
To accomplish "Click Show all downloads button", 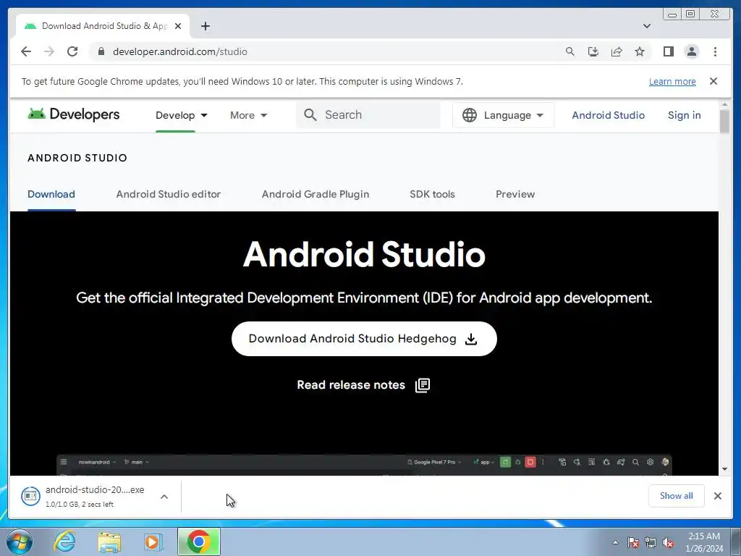I will (677, 496).
